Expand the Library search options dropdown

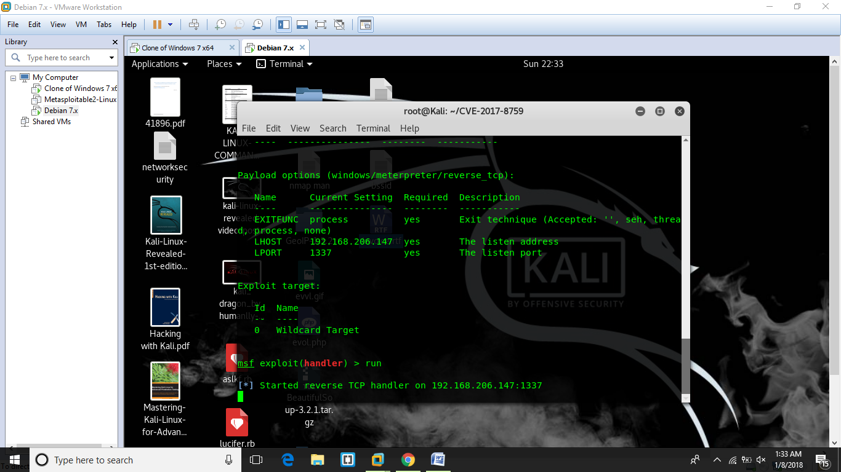click(x=111, y=58)
